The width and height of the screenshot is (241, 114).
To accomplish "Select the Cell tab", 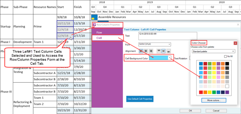I will pyautogui.click(x=108, y=38).
